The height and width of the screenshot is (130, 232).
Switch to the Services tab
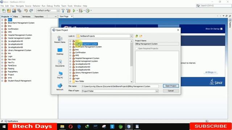pyautogui.click(x=26, y=17)
